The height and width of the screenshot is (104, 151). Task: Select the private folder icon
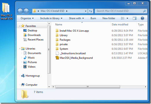point(57,44)
